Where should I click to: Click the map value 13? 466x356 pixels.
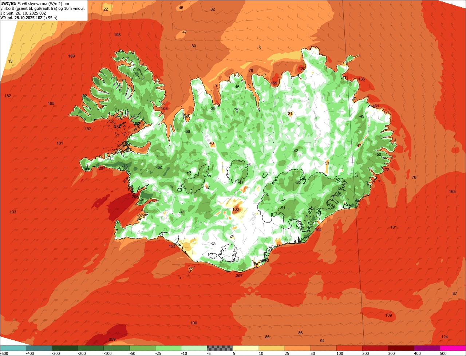pos(10,61)
